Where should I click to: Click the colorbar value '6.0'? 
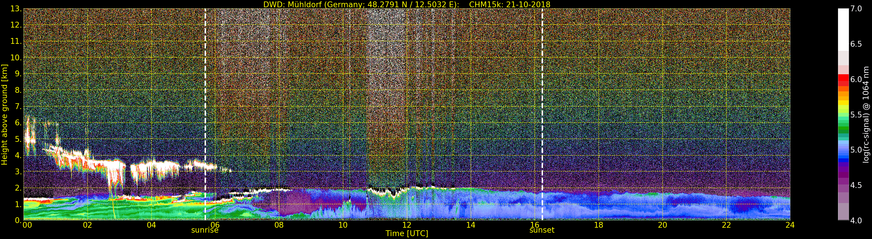coord(856,79)
